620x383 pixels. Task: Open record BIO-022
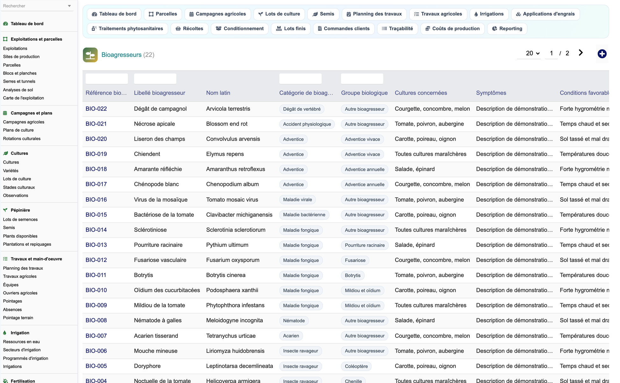[x=96, y=109]
